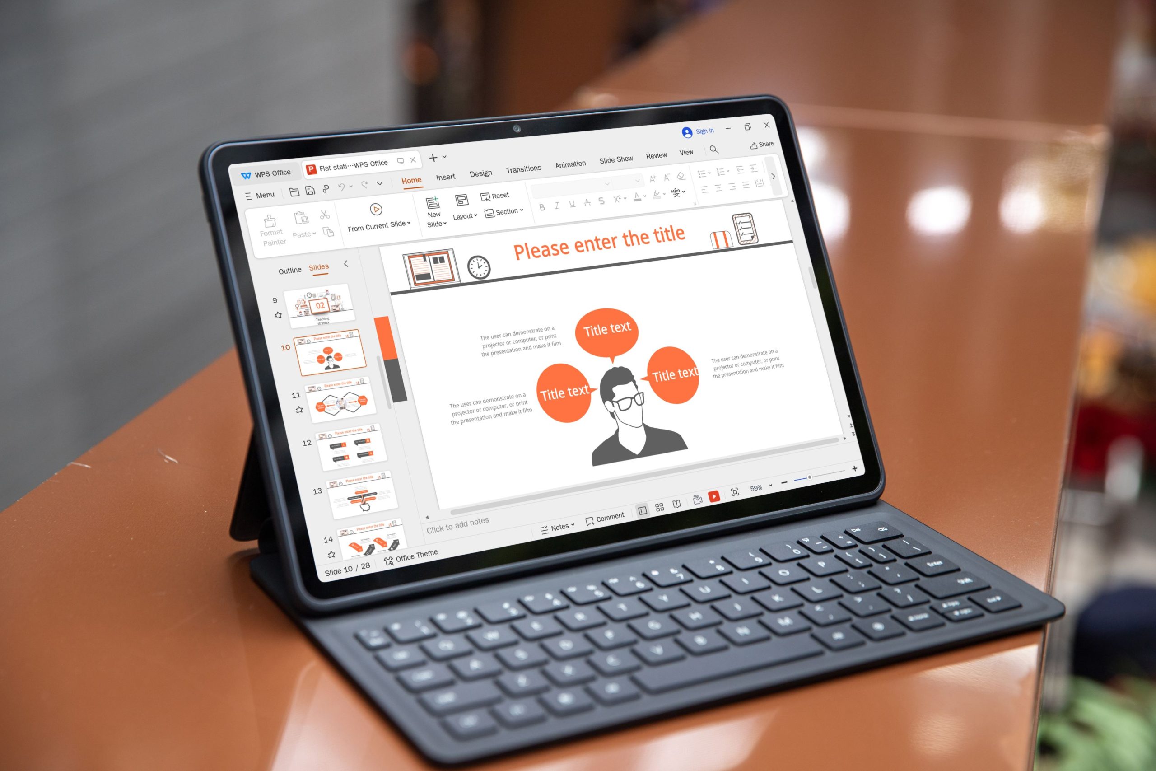Viewport: 1156px width, 771px height.
Task: Expand the Section dropdown arrow
Action: click(x=525, y=213)
